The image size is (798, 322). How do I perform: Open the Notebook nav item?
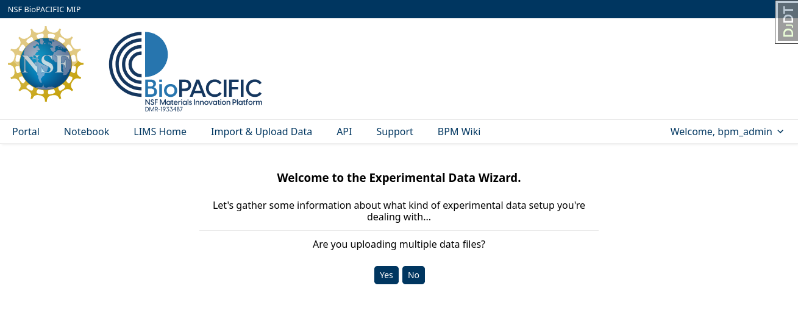click(x=87, y=131)
